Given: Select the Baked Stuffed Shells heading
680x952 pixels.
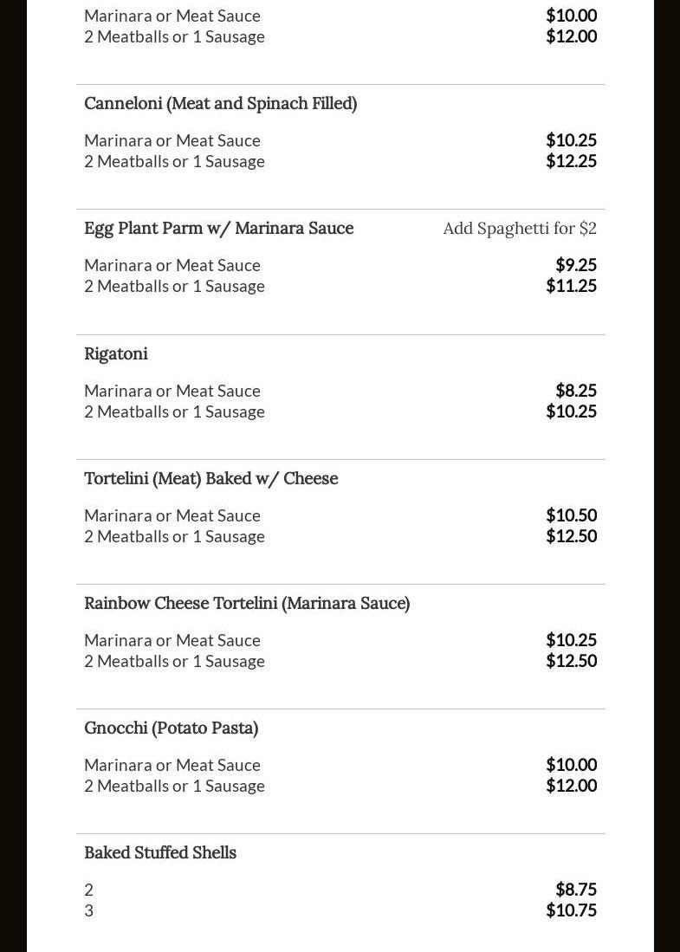Looking at the screenshot, I should [160, 852].
